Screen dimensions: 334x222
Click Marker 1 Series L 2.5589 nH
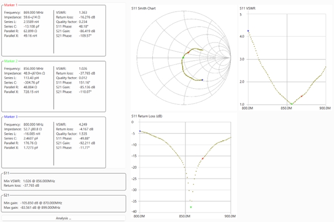(31, 22)
